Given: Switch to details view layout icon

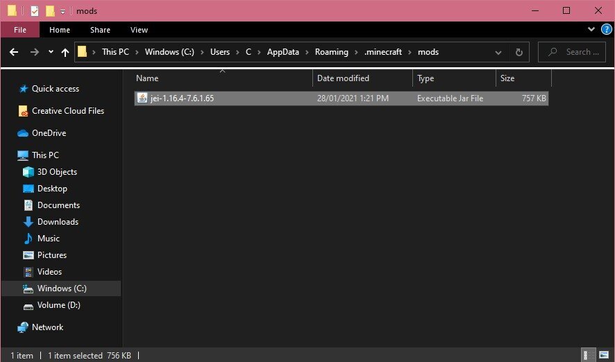Looking at the screenshot, I should point(587,355).
